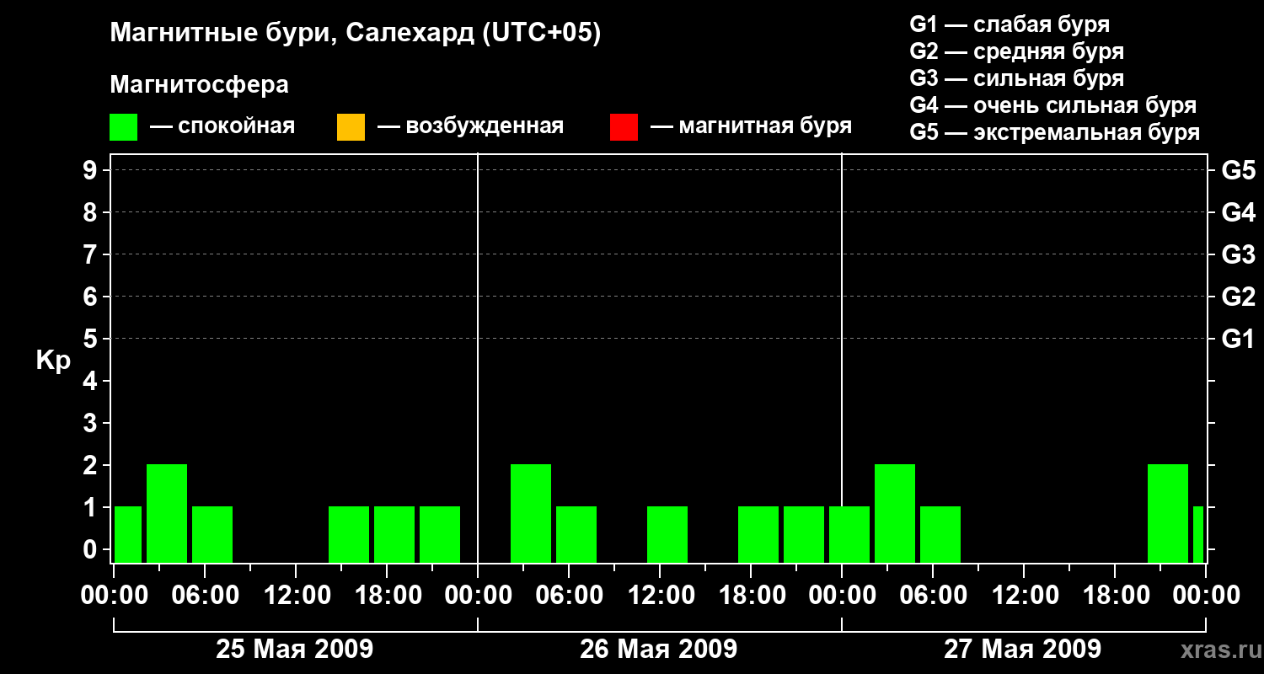Click the '— магнитная буря' legend label
This screenshot has width=1264, height=674.
coord(752,127)
